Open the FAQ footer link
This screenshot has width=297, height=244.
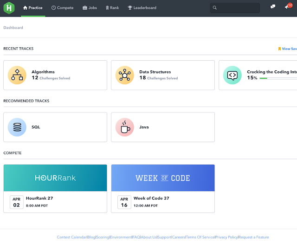[136, 237]
